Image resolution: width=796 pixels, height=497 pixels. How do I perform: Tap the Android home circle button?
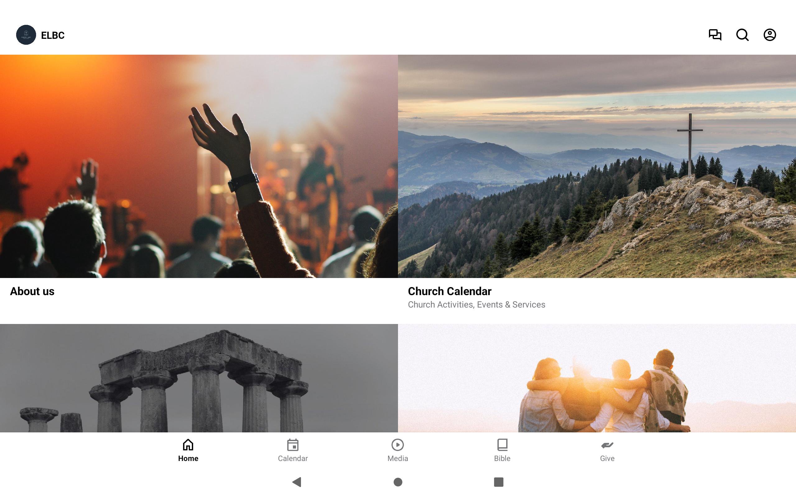click(x=398, y=482)
